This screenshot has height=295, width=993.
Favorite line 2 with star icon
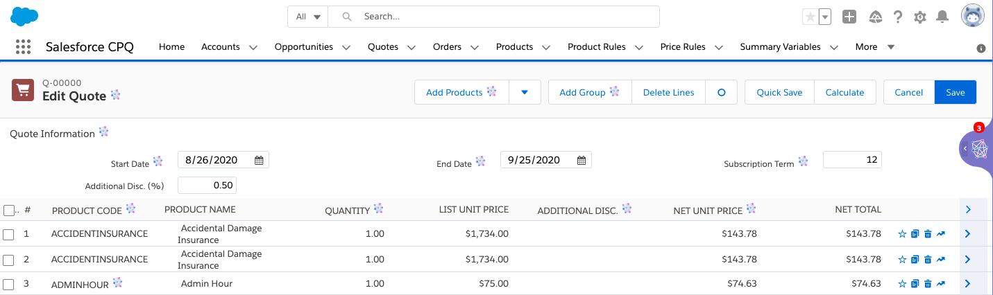pyautogui.click(x=902, y=260)
